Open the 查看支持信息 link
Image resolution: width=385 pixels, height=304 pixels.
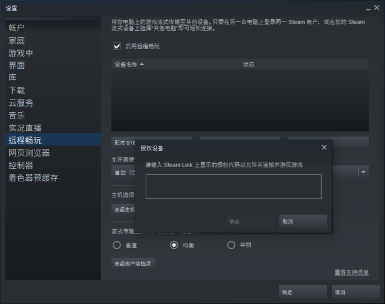tap(351, 273)
